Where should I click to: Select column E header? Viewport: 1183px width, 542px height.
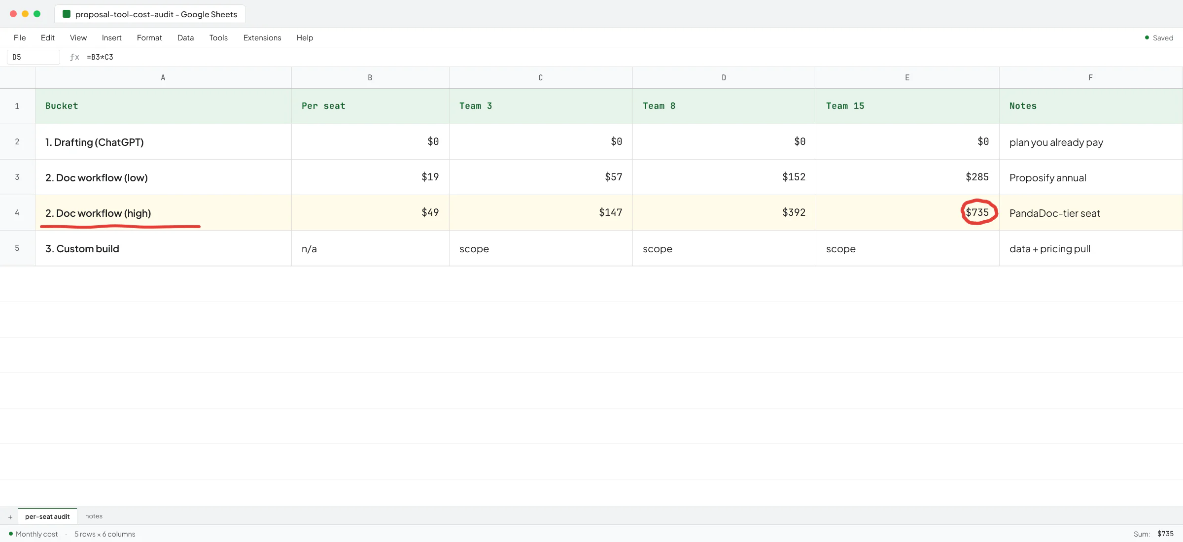click(907, 78)
